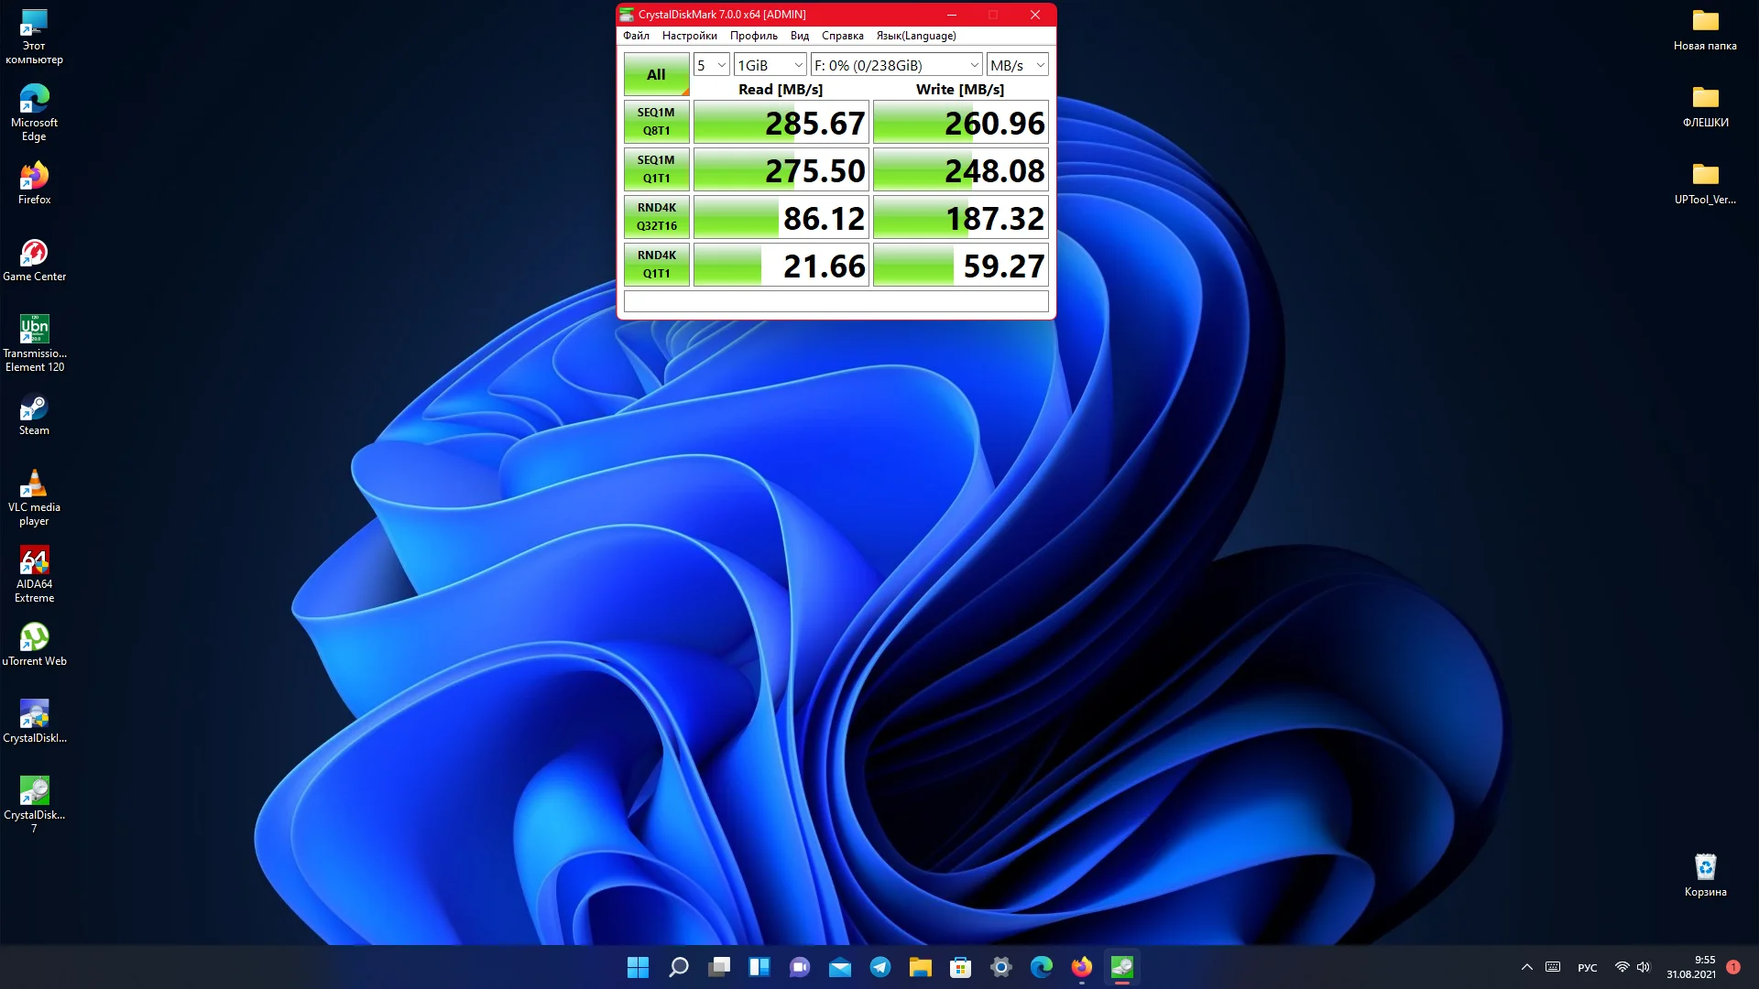This screenshot has height=989, width=1759.
Task: Open the drive selector F: 0% dropdown
Action: tap(896, 65)
